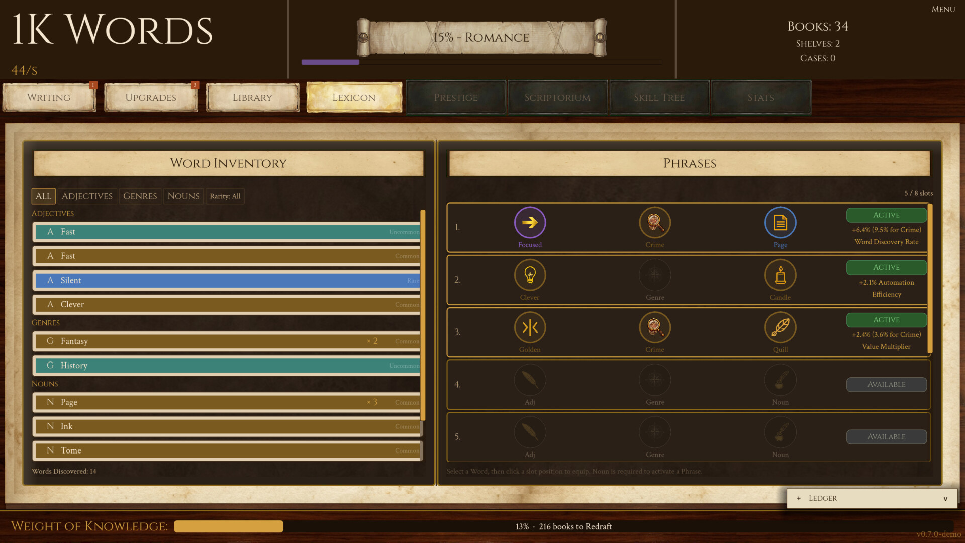This screenshot has height=543, width=965.
Task: Open the Rarity: All filter dropdown
Action: click(x=225, y=196)
